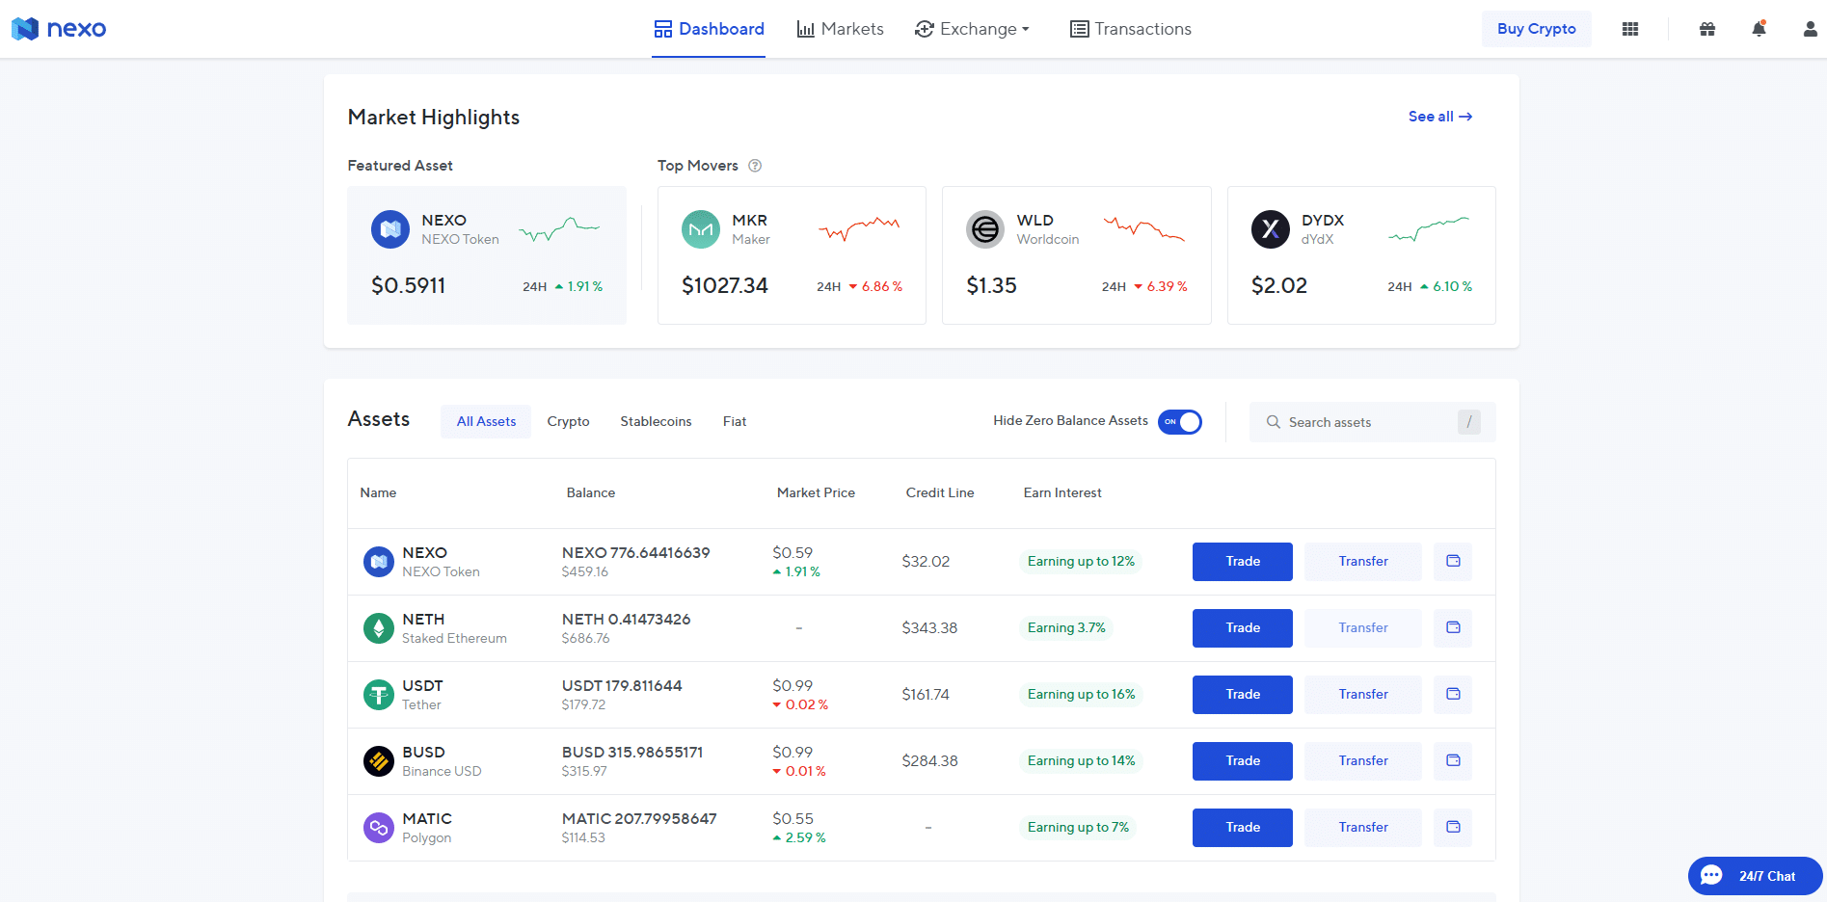
Task: Open the Markets page
Action: tap(840, 29)
